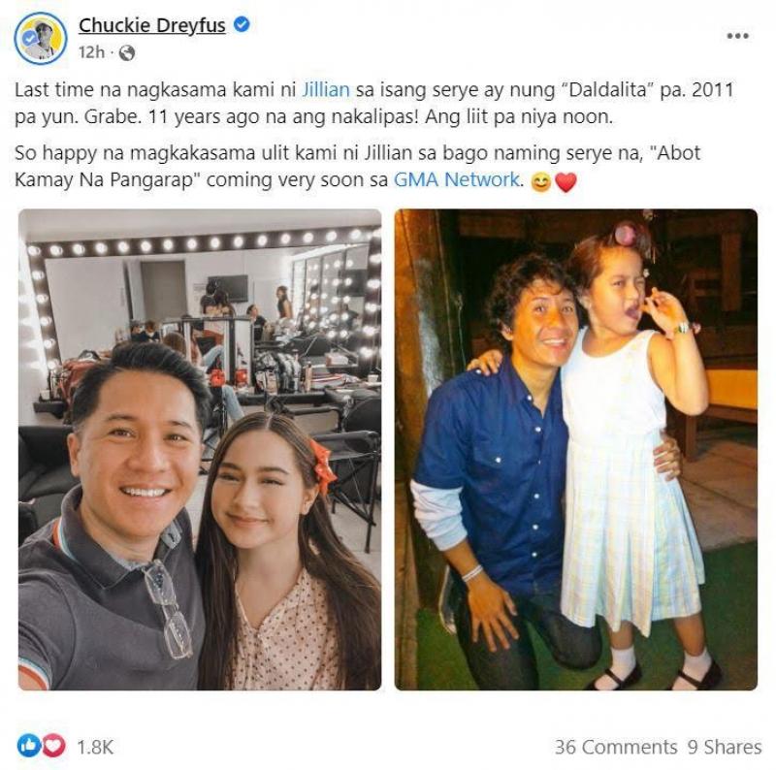
Task: Open the Chuckie Dreyfus name link
Action: pos(152,25)
